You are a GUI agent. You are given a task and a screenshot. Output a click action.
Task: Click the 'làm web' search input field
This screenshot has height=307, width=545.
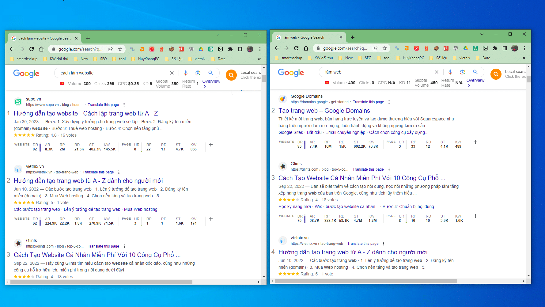coord(377,72)
